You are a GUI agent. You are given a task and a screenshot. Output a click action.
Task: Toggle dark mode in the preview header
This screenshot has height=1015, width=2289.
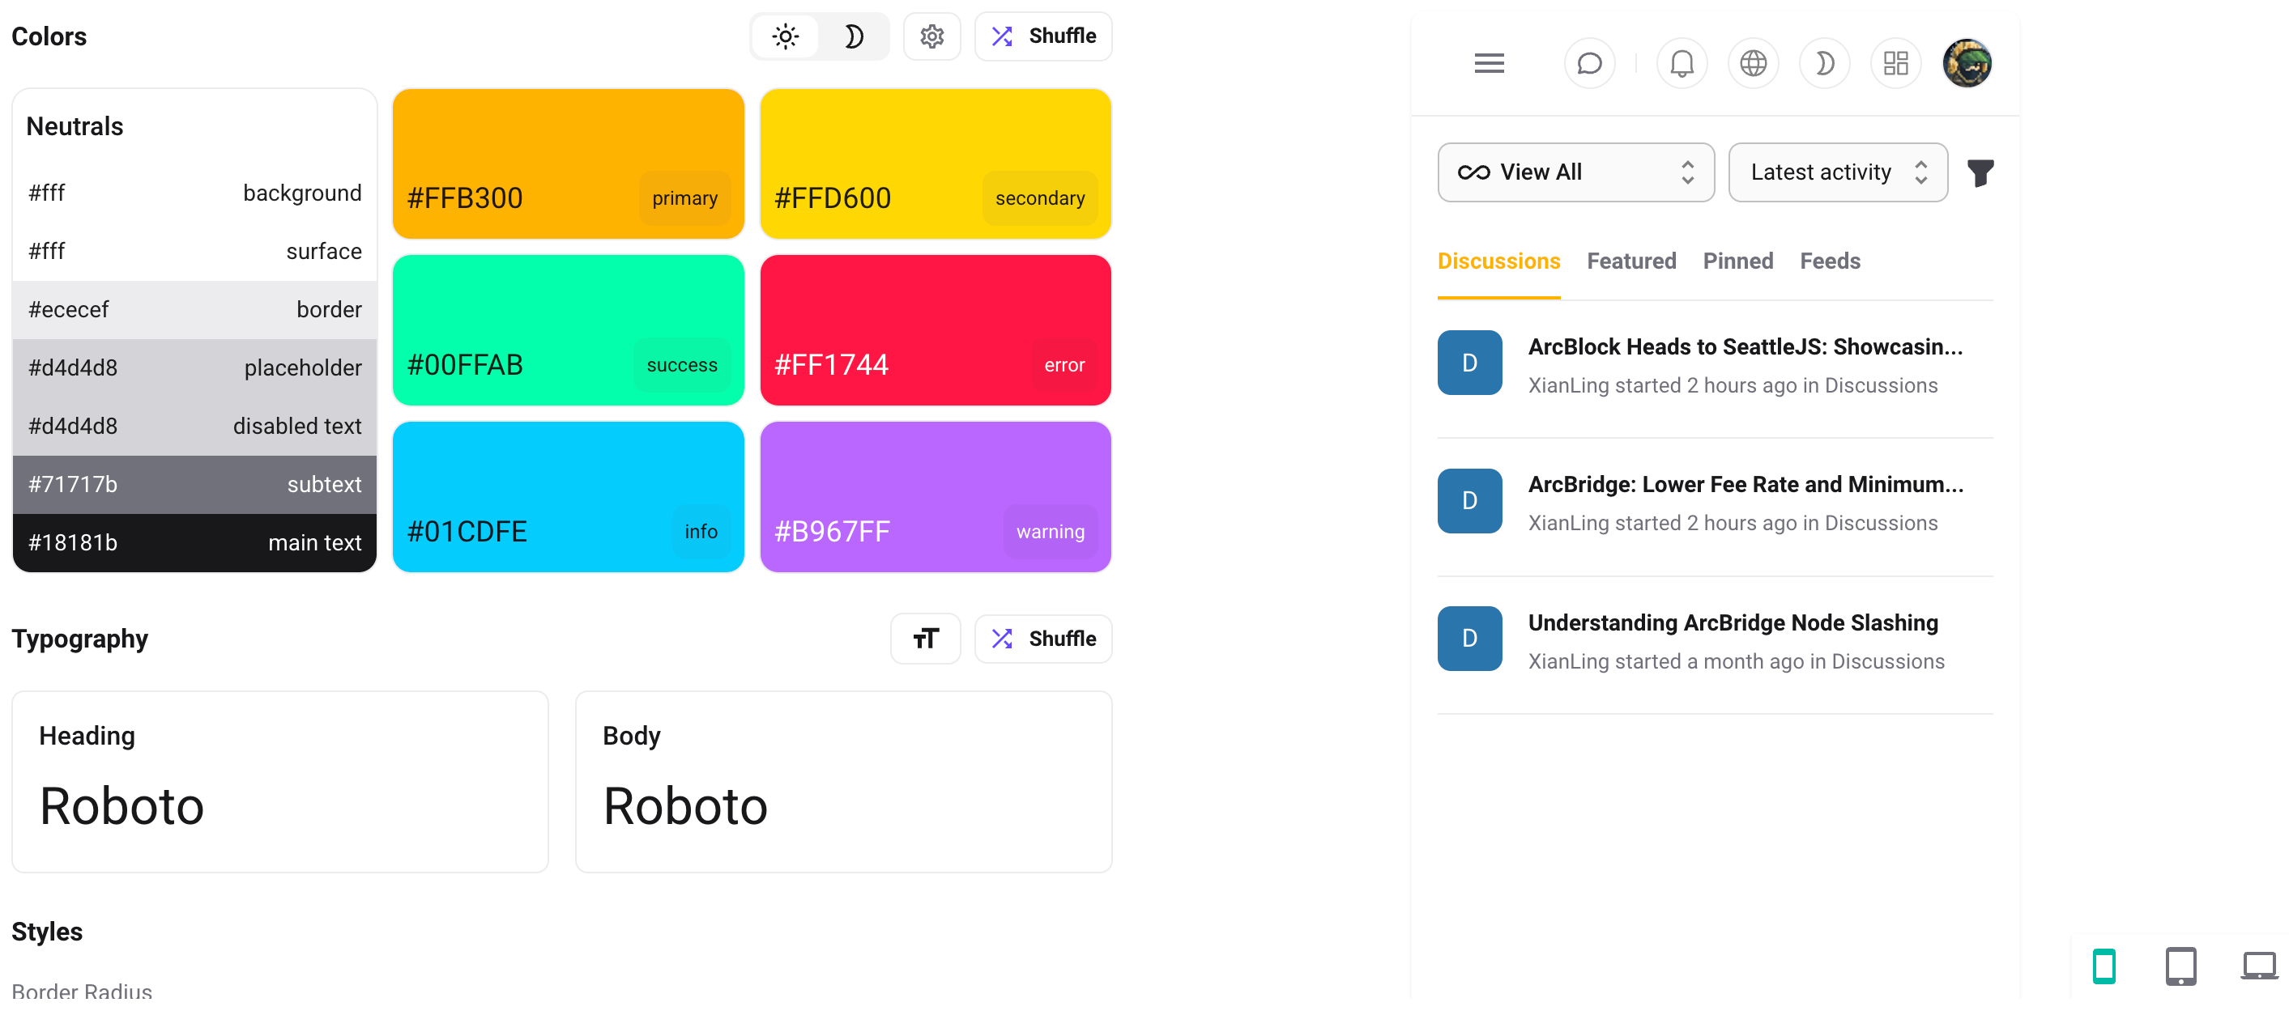click(x=1823, y=64)
